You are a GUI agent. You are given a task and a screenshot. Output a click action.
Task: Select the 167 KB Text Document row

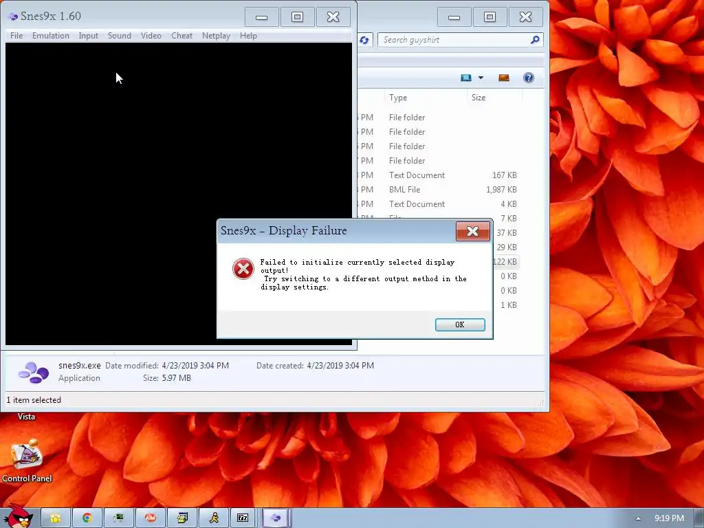pyautogui.click(x=439, y=175)
